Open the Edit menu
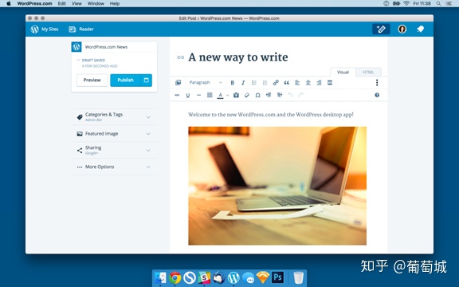459x287 pixels. [x=62, y=3]
